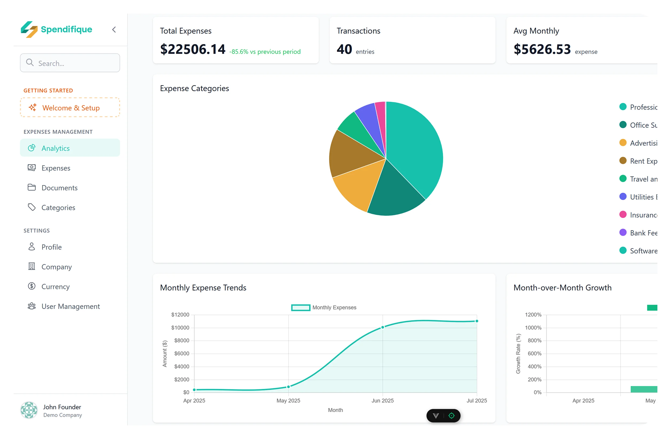The height and width of the screenshot is (439, 671).
Task: Click the Documents folder icon
Action: (32, 187)
